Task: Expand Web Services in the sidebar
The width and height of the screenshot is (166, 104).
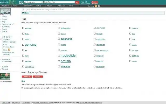Action: pos(7,37)
